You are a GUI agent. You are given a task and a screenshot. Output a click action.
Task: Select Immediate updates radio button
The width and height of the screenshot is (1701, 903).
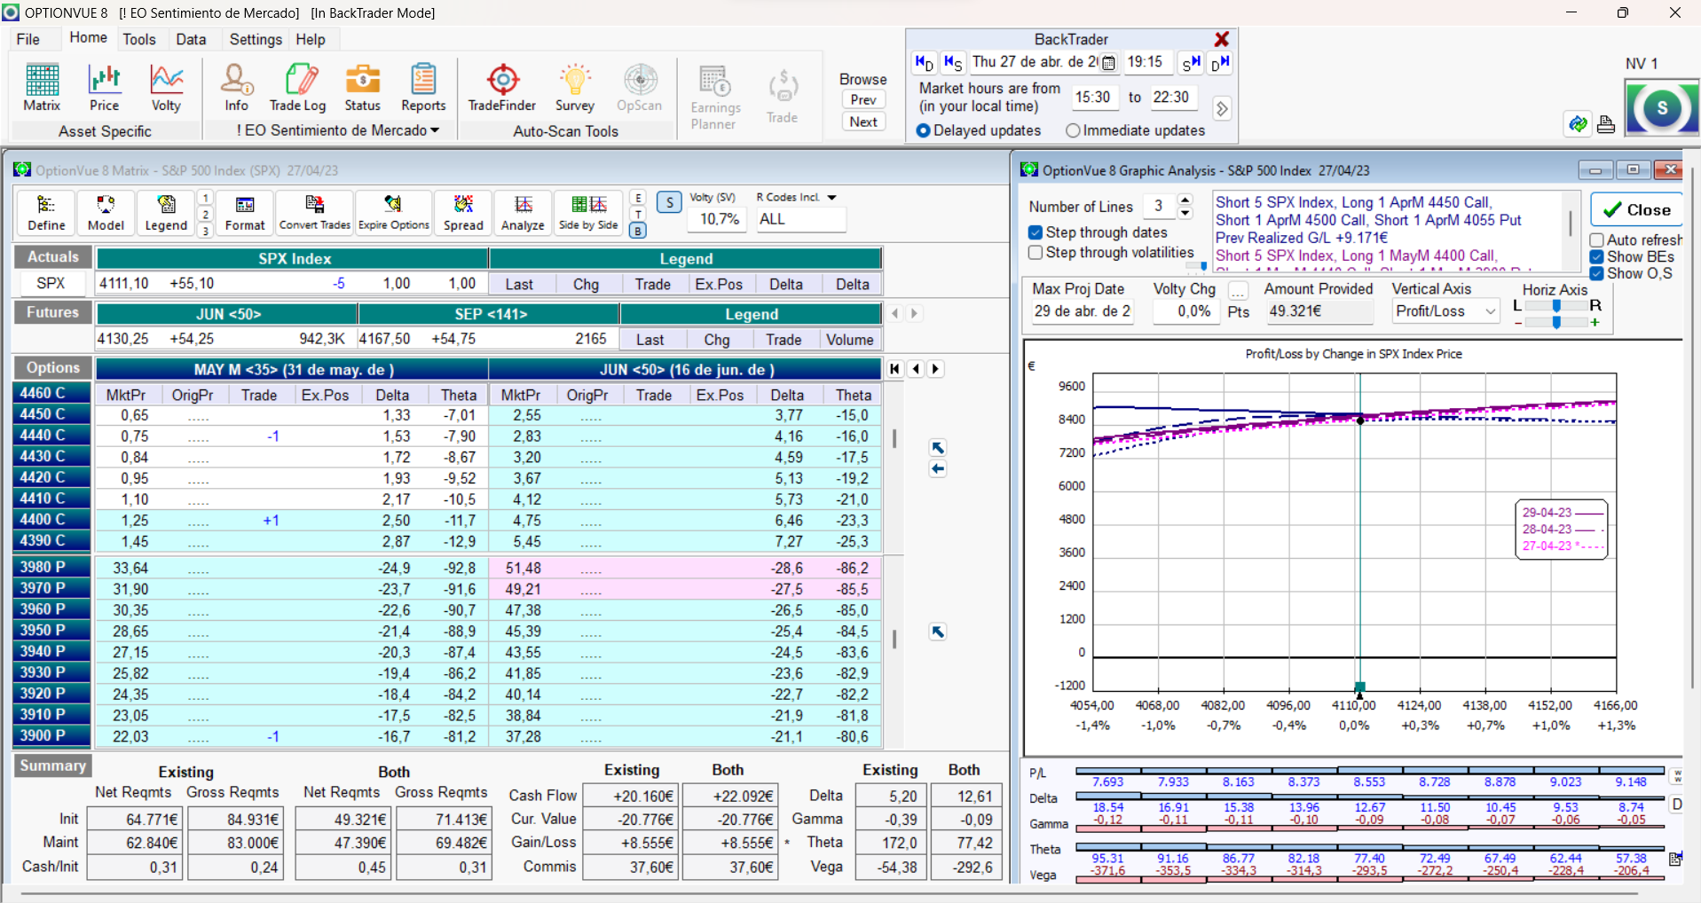tap(1073, 130)
